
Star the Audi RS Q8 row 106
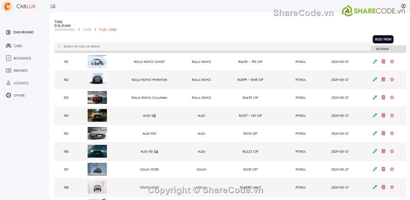[392, 151]
